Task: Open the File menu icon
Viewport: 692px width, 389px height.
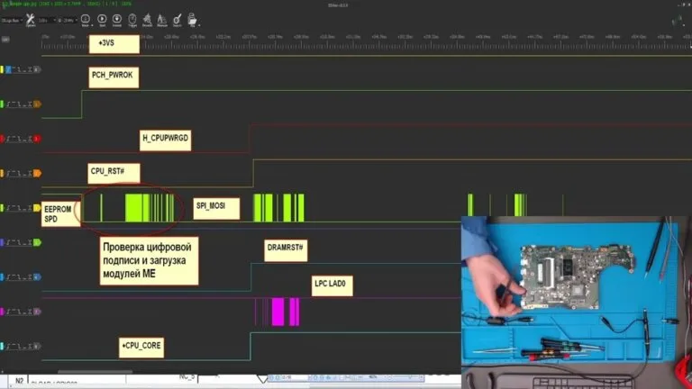Action: point(193,20)
